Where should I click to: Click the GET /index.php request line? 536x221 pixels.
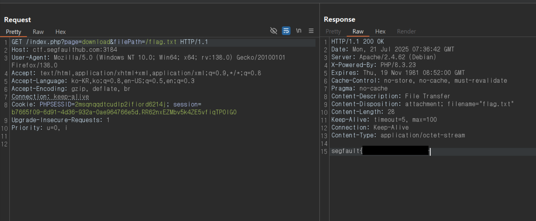pos(110,42)
